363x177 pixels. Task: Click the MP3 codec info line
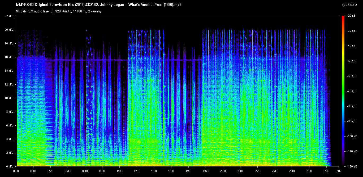[59, 11]
